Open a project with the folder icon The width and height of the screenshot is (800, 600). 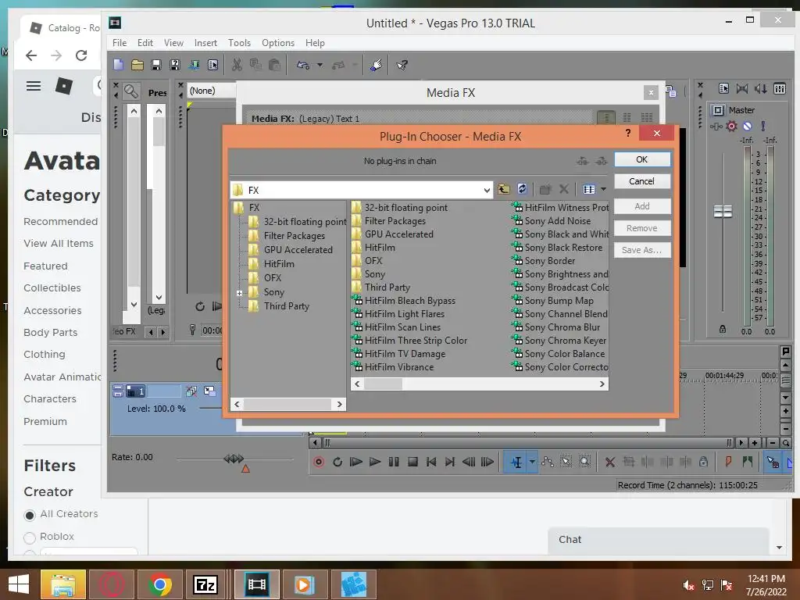point(137,65)
